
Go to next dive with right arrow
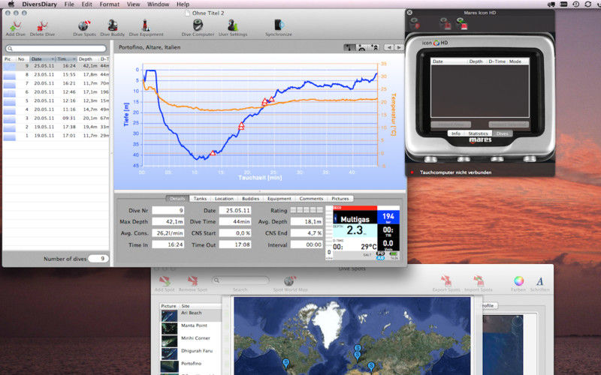[399, 47]
